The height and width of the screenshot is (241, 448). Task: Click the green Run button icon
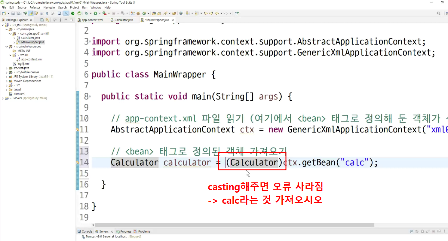tap(95, 13)
